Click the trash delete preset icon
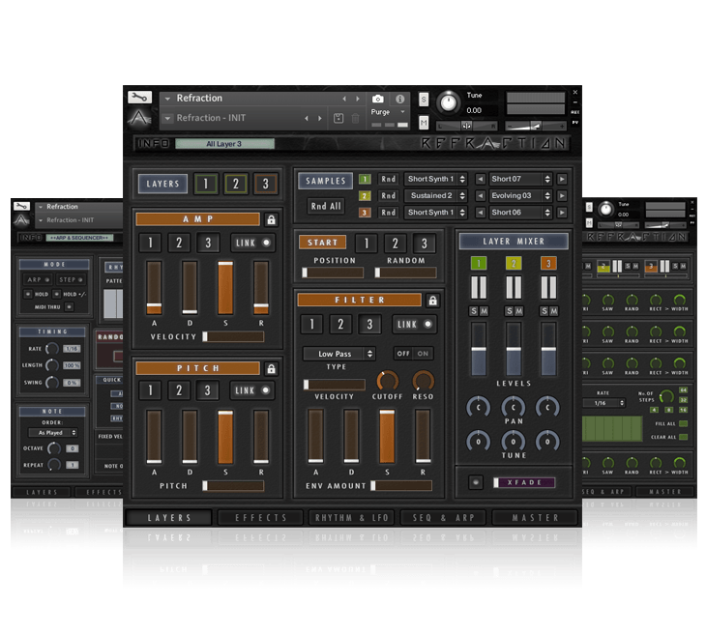This screenshot has width=706, height=633. (x=355, y=118)
